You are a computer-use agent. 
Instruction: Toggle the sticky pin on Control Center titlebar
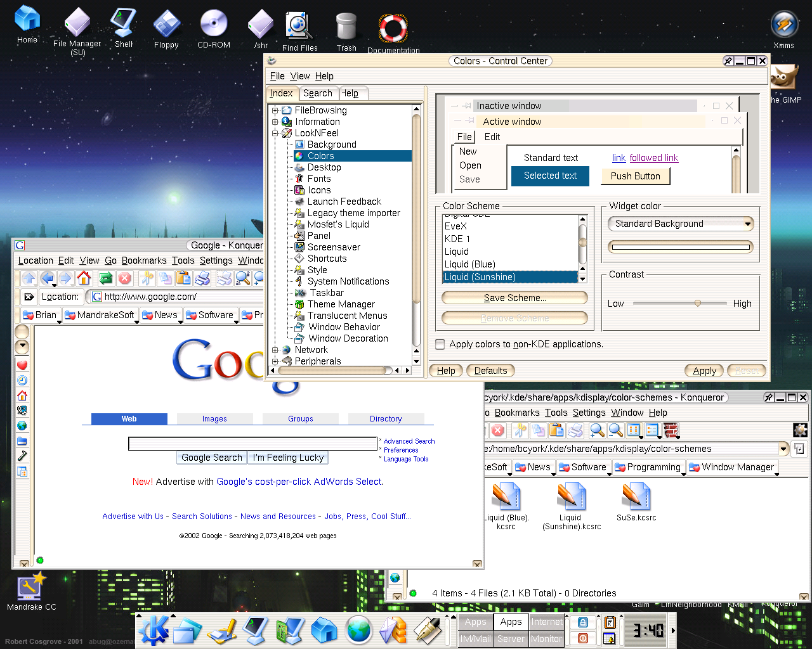point(728,61)
